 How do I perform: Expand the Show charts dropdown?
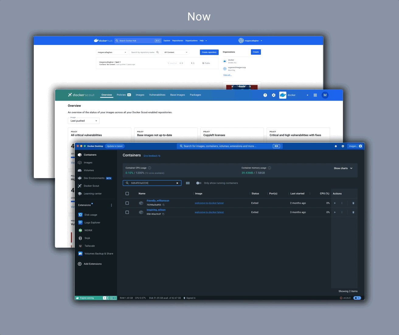click(343, 168)
